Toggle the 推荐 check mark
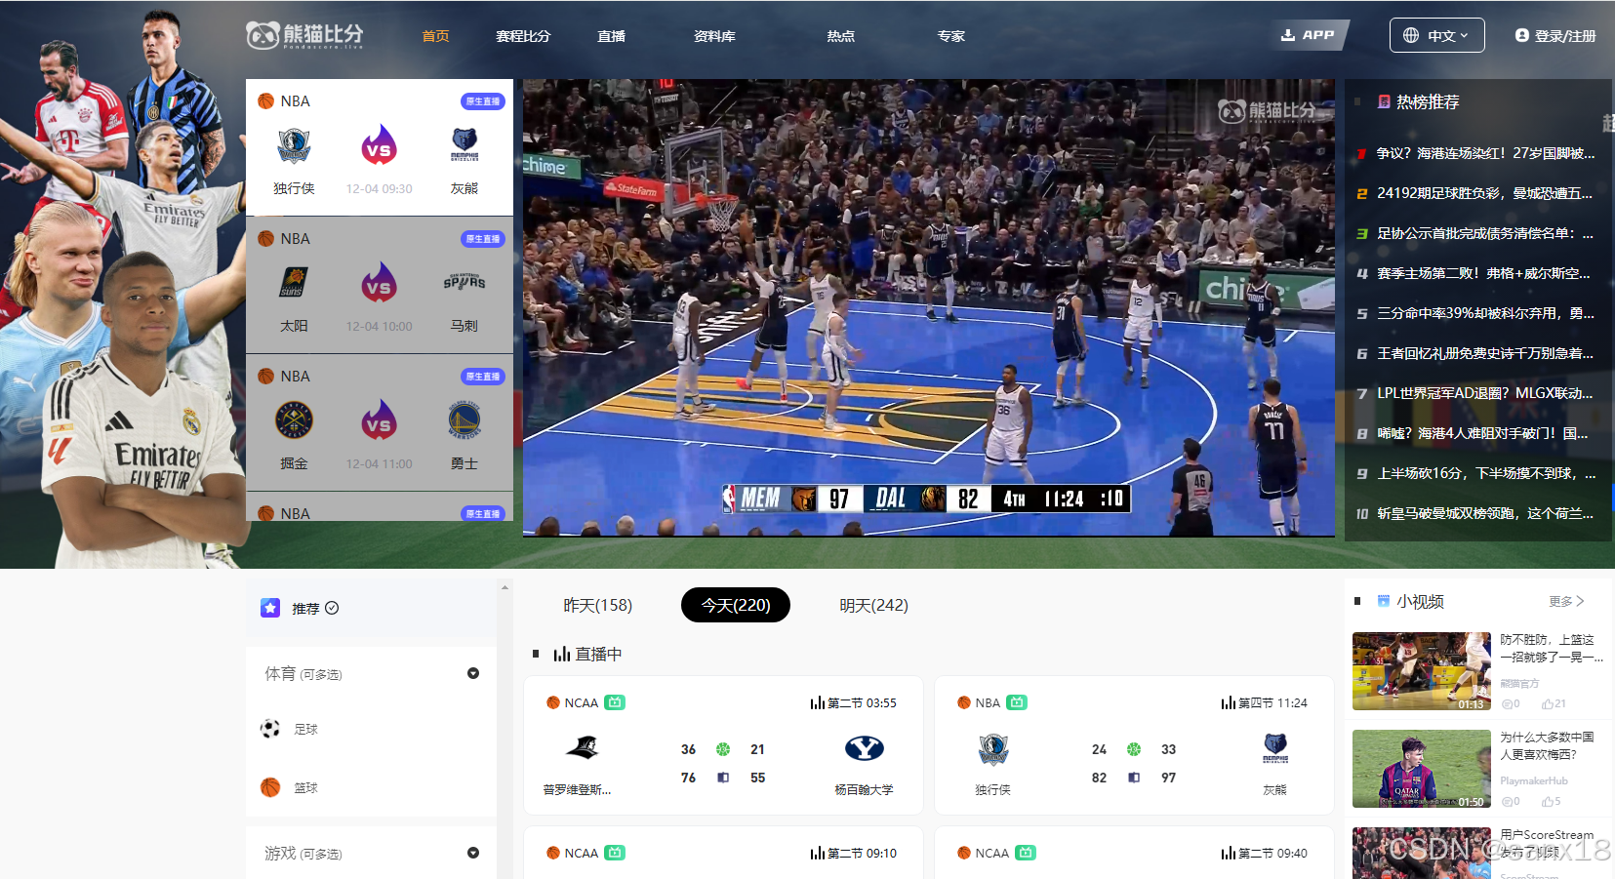 click(x=332, y=608)
